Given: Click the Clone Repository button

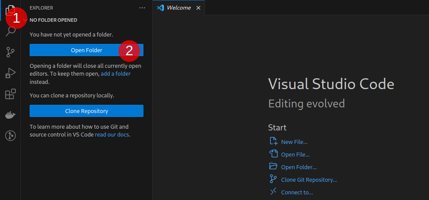Looking at the screenshot, I should 86,111.
